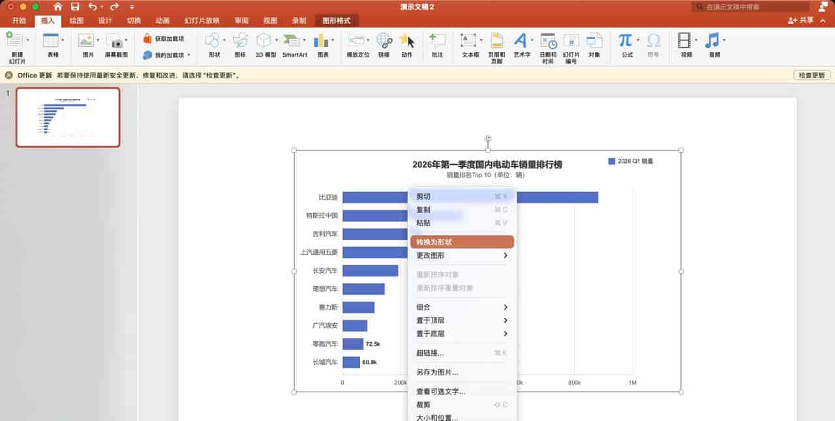Open the Table dropdown arrow
Viewport: 835px width, 421px height.
pos(63,40)
